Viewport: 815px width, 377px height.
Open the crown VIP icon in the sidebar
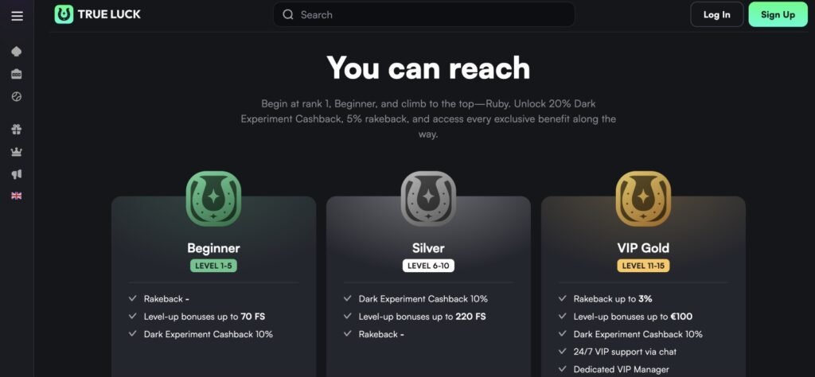pyautogui.click(x=17, y=151)
